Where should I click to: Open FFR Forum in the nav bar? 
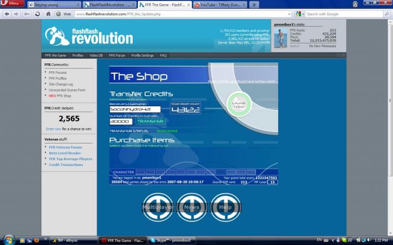117,55
